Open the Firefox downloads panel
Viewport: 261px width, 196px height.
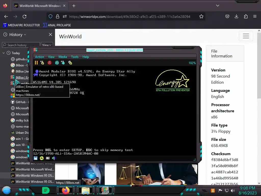(236, 16)
